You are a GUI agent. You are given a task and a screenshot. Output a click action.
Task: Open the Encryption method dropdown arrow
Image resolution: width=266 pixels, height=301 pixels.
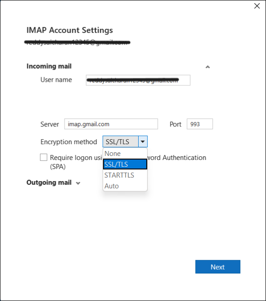[143, 141]
